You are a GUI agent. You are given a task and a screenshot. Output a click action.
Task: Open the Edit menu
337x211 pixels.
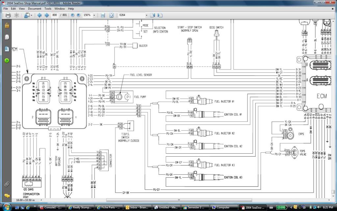point(13,9)
